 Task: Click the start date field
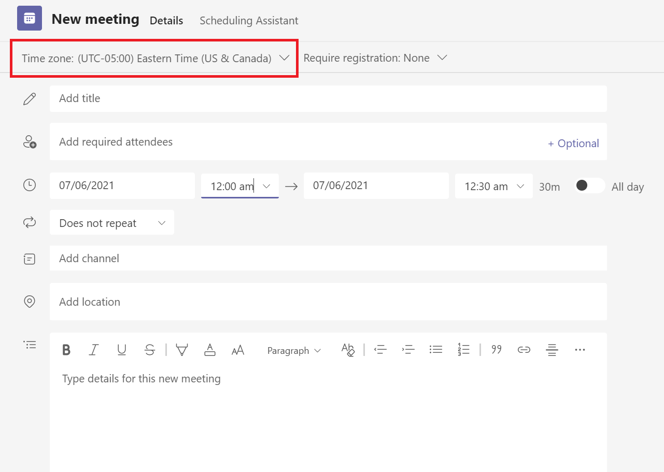pos(122,186)
